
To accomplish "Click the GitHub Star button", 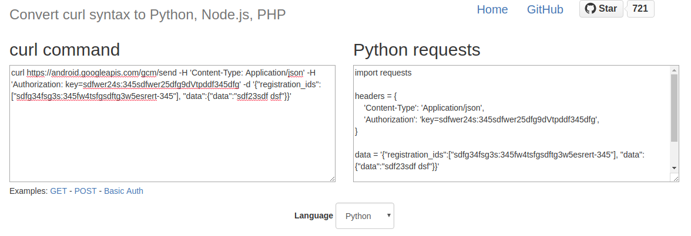I will point(601,9).
